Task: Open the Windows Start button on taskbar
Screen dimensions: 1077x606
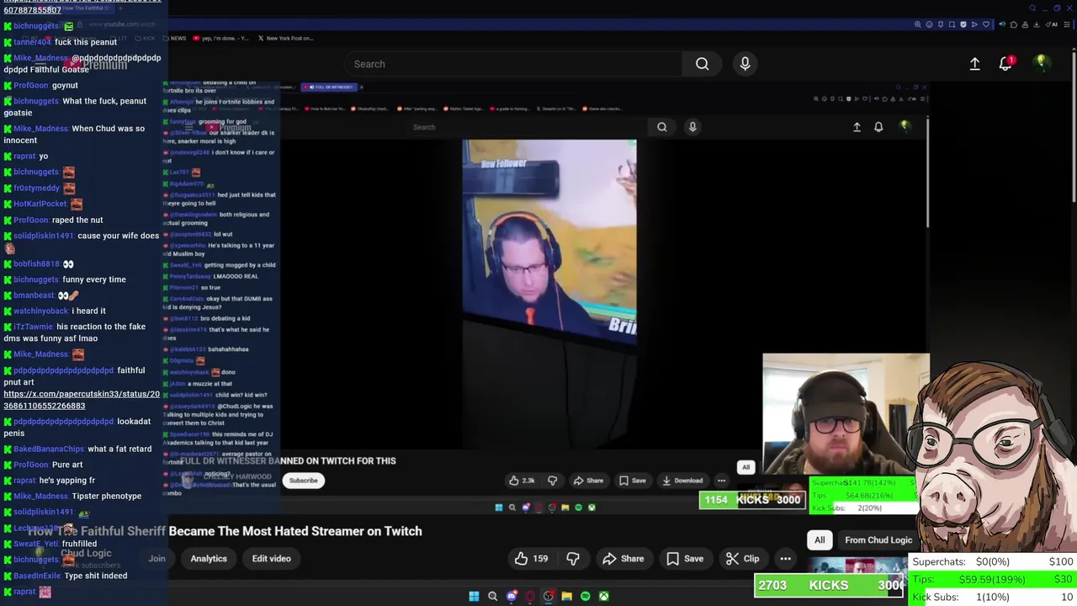Action: (x=474, y=597)
